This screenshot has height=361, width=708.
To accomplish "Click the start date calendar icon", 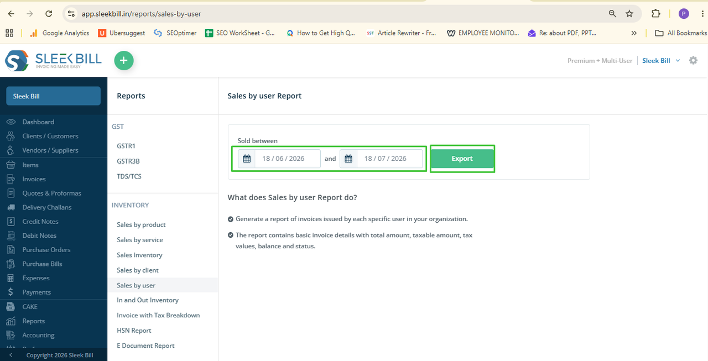I will [247, 159].
